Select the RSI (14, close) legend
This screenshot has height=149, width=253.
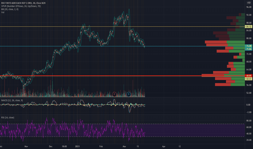(8, 118)
